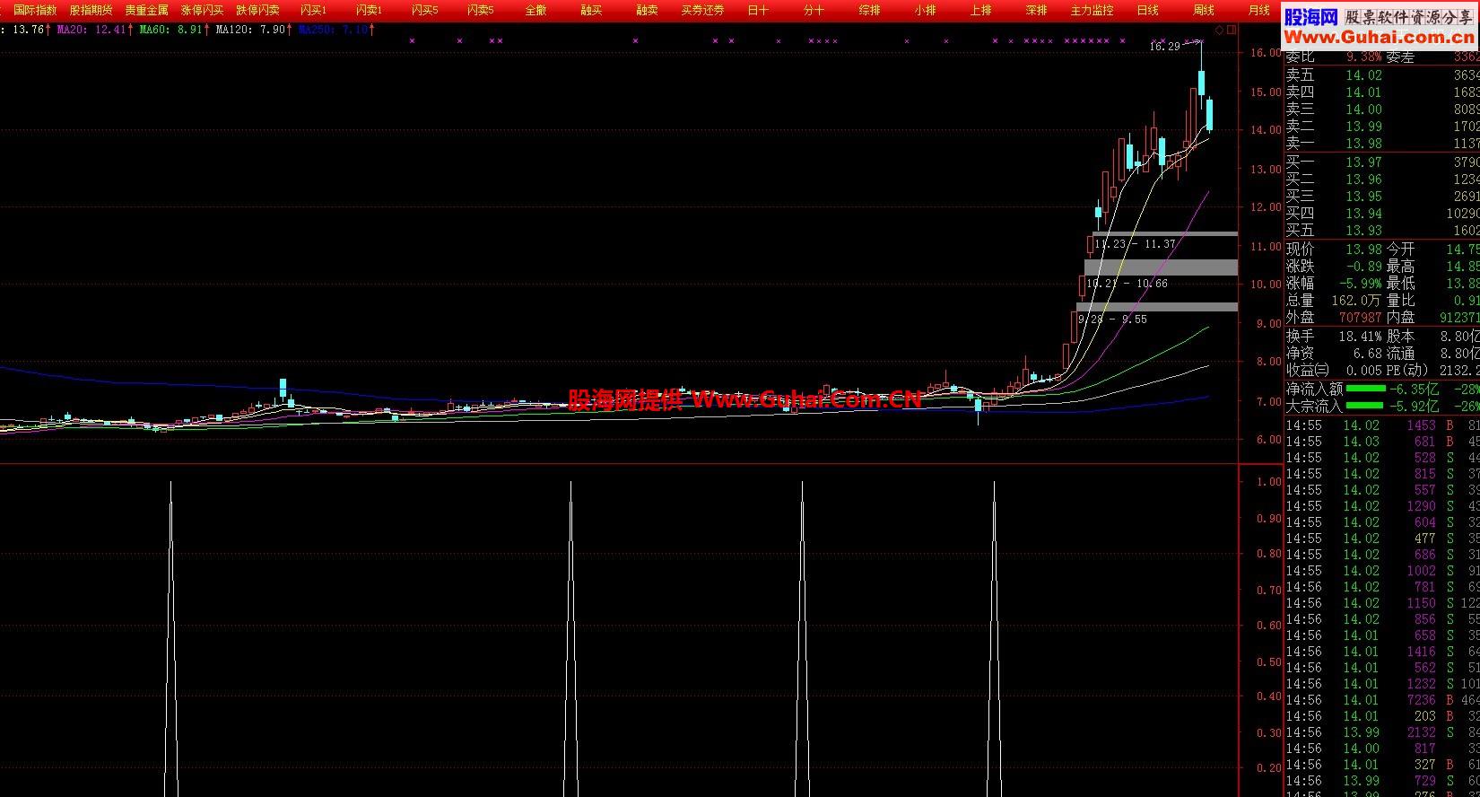Click the 卖二 13.99 ask row
The image size is (1480, 797).
coord(1381,127)
